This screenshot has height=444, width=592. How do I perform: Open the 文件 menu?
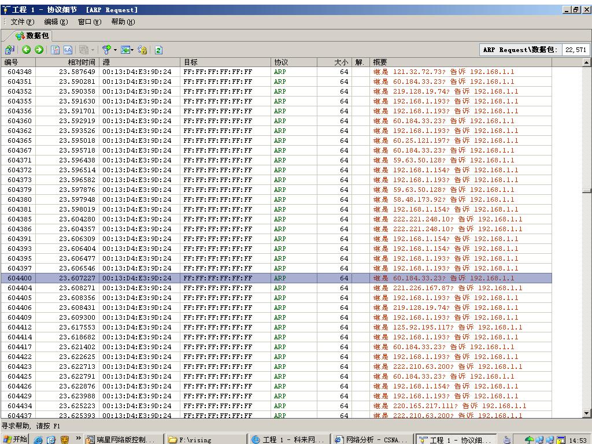[23, 22]
